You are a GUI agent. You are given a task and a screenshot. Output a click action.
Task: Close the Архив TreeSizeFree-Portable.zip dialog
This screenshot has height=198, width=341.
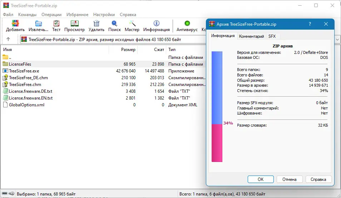coord(326,24)
